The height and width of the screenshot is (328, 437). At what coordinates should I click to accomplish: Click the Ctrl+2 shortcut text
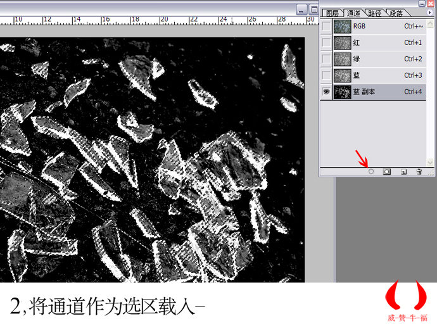[413, 59]
